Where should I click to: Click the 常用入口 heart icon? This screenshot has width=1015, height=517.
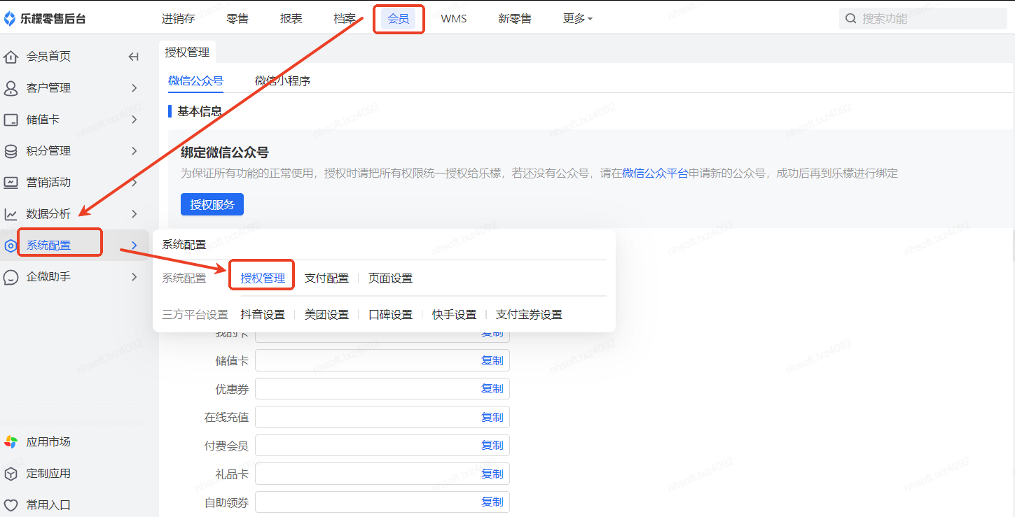(11, 505)
